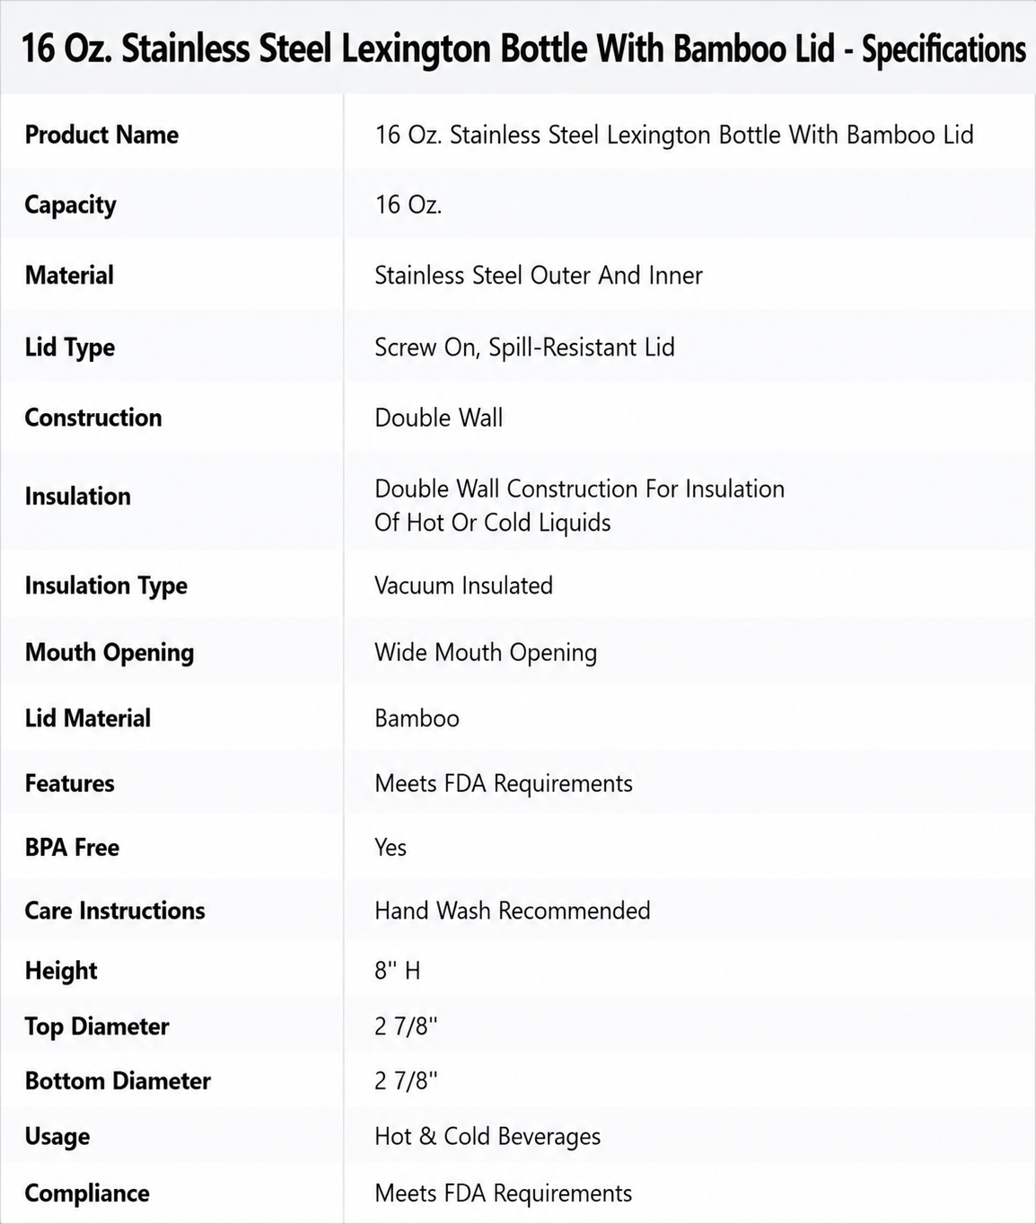Image resolution: width=1036 pixels, height=1224 pixels.
Task: Select the Height value 8" H
Action: (x=398, y=970)
